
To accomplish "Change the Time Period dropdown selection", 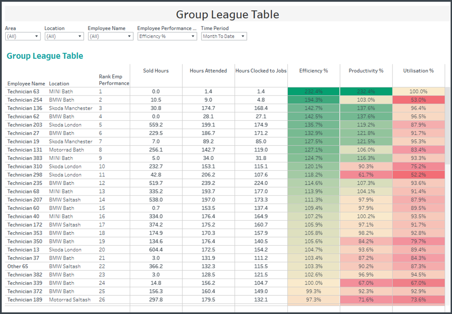I will click(x=224, y=36).
